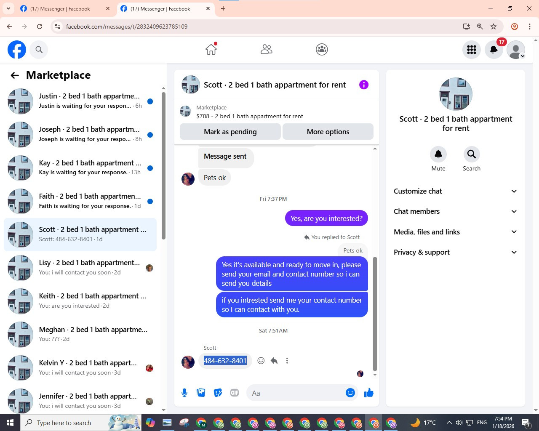The image size is (539, 431).
Task: Click the 'Yes, are you interested?' message
Action: click(x=326, y=218)
